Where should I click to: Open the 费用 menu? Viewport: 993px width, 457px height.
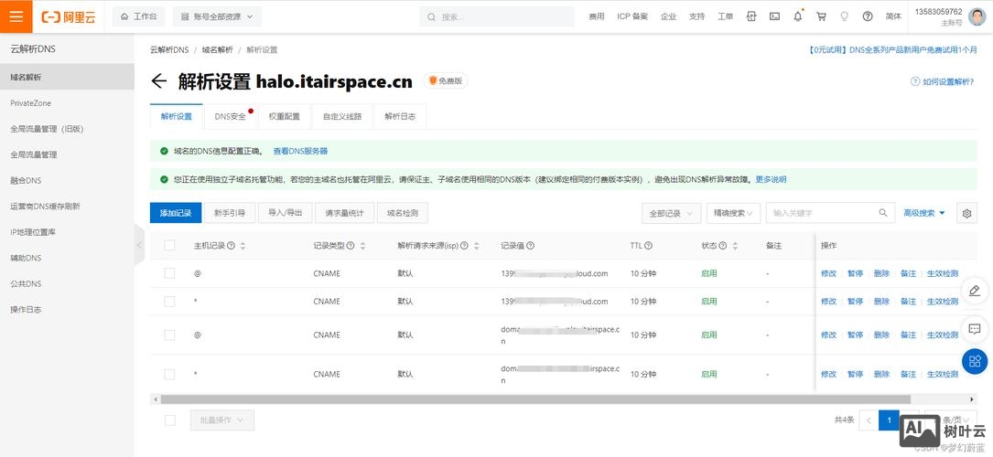[597, 17]
